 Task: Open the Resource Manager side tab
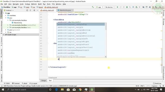click(x=1, y=27)
